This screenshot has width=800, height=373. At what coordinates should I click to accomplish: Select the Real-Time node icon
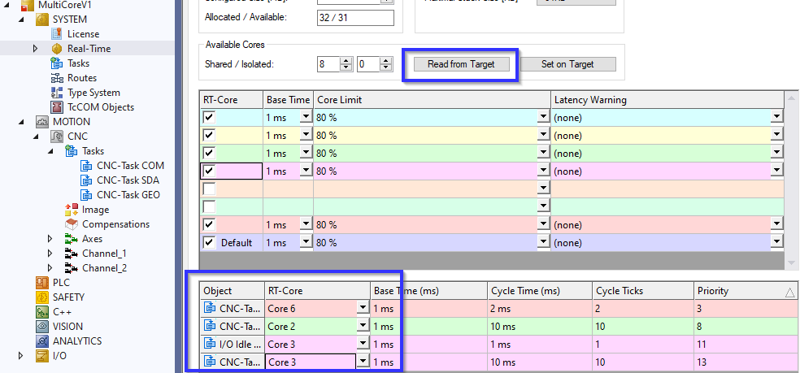pos(57,49)
